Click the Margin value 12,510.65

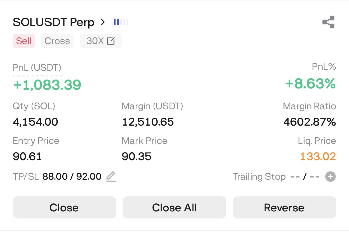[148, 122]
